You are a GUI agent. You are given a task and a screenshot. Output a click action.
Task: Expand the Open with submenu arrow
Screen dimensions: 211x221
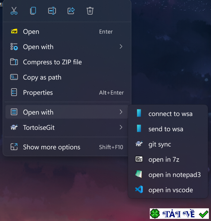coord(121,46)
